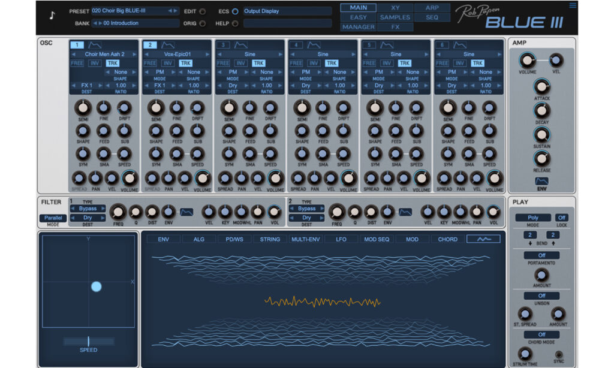The height and width of the screenshot is (368, 614).
Task: Click oscillator 2 DRIFT knob
Action: tap(197, 108)
